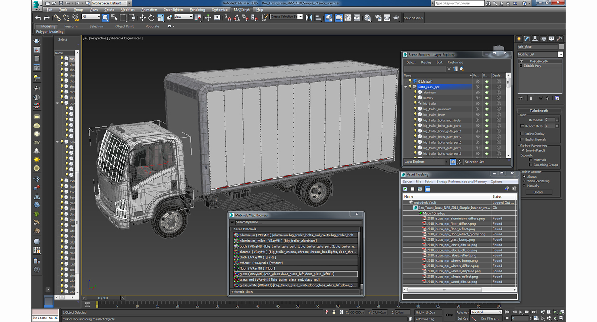
Task: Toggle the Percent Snap icon
Action: coord(246,18)
